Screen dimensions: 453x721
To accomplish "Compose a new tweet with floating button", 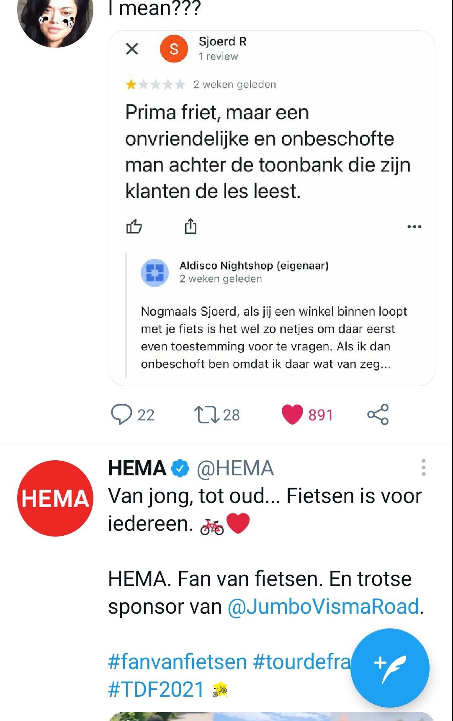I will point(390,667).
